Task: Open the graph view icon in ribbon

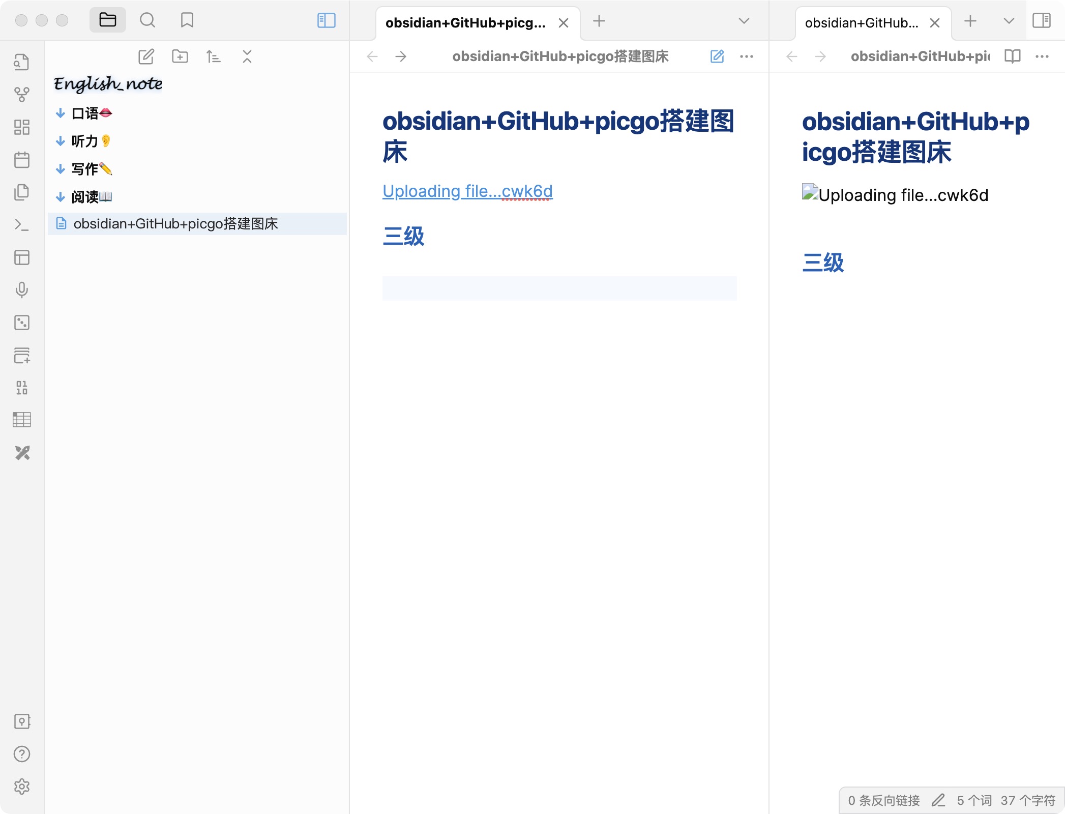Action: click(x=21, y=94)
